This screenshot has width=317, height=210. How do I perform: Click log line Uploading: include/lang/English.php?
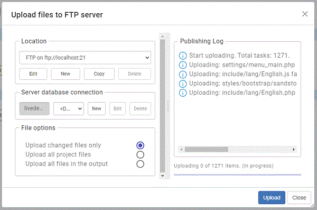pos(242,93)
